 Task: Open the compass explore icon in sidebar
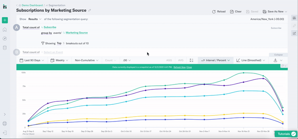click(x=5, y=39)
